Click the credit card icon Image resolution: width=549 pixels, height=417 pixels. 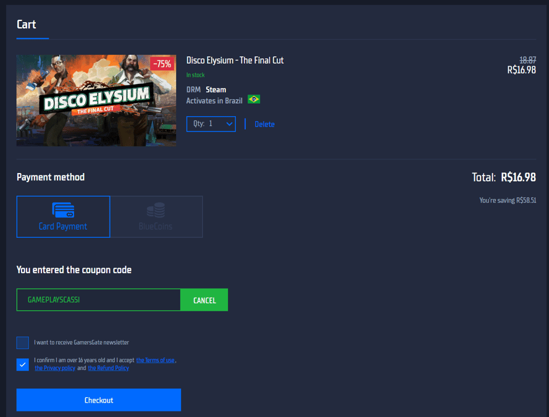(x=63, y=210)
